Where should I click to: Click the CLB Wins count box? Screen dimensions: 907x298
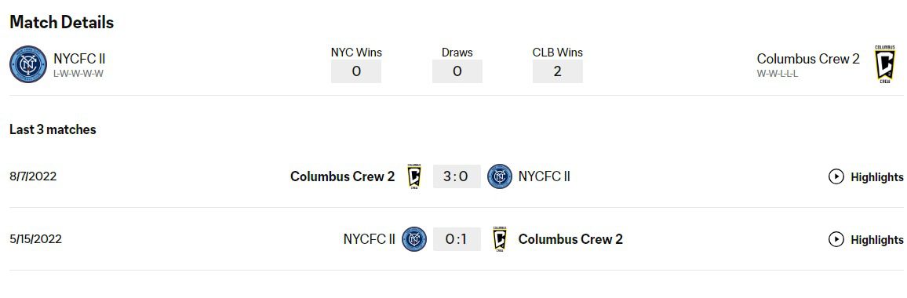click(558, 71)
